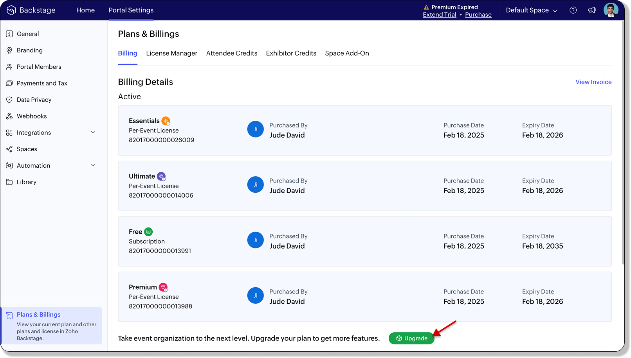The width and height of the screenshot is (631, 358).
Task: Click license number 82017000000014006
Action: click(161, 195)
